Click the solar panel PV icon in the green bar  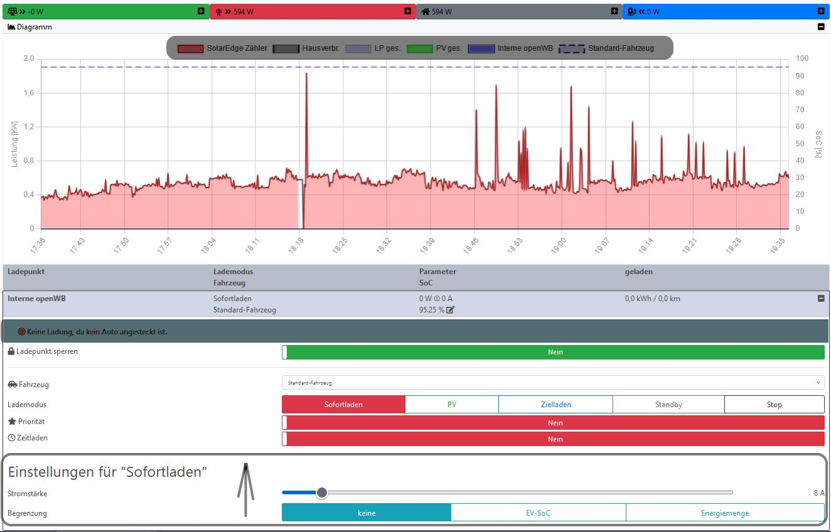click(13, 11)
